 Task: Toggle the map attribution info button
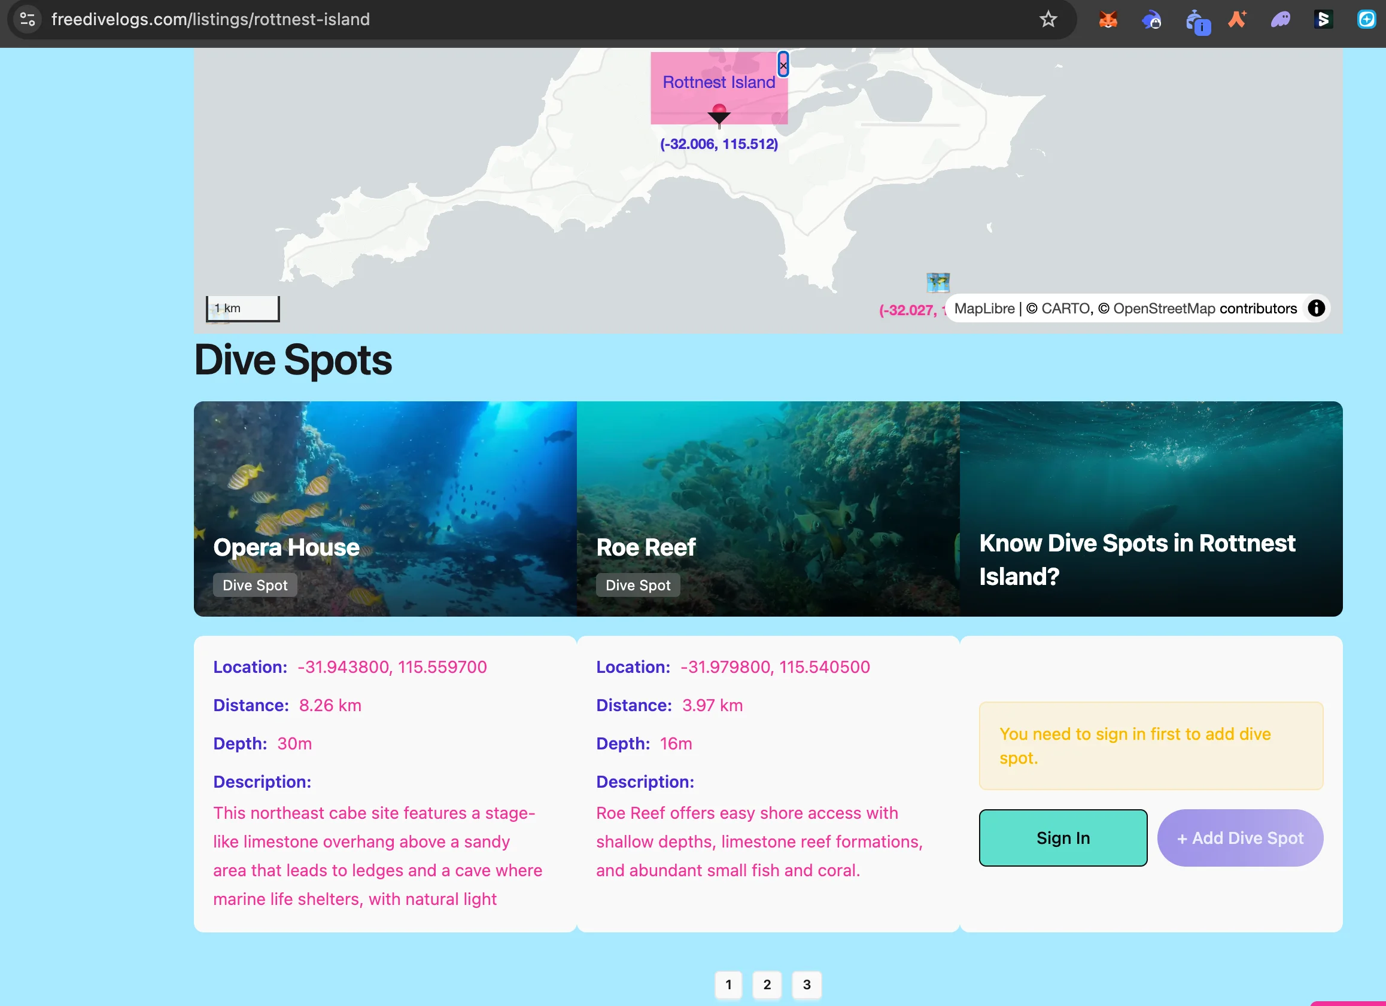1316,308
